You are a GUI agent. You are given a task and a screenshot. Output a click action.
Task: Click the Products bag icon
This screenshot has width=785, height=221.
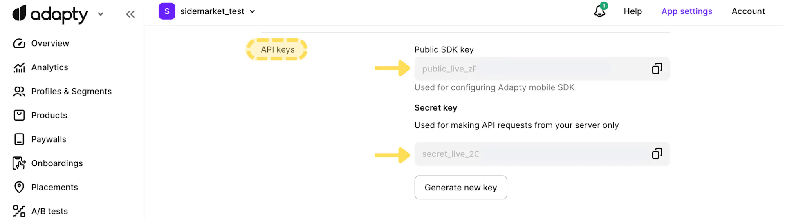coord(19,115)
